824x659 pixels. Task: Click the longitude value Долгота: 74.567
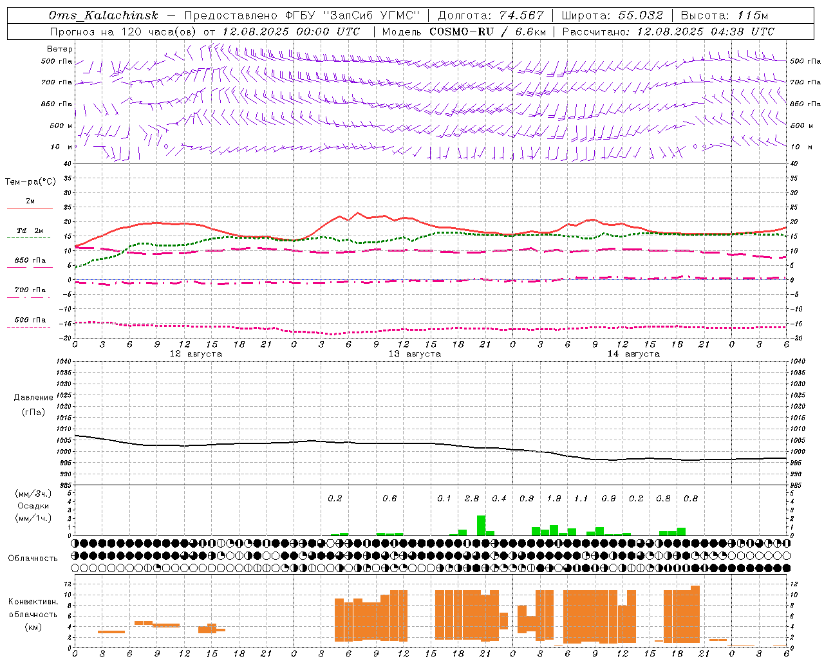pyautogui.click(x=491, y=15)
